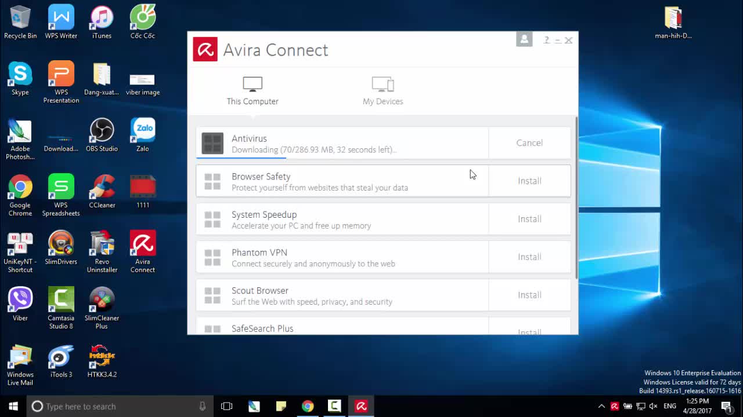
Task: Select Adobe Photoshop desktop shortcut
Action: pyautogui.click(x=20, y=139)
